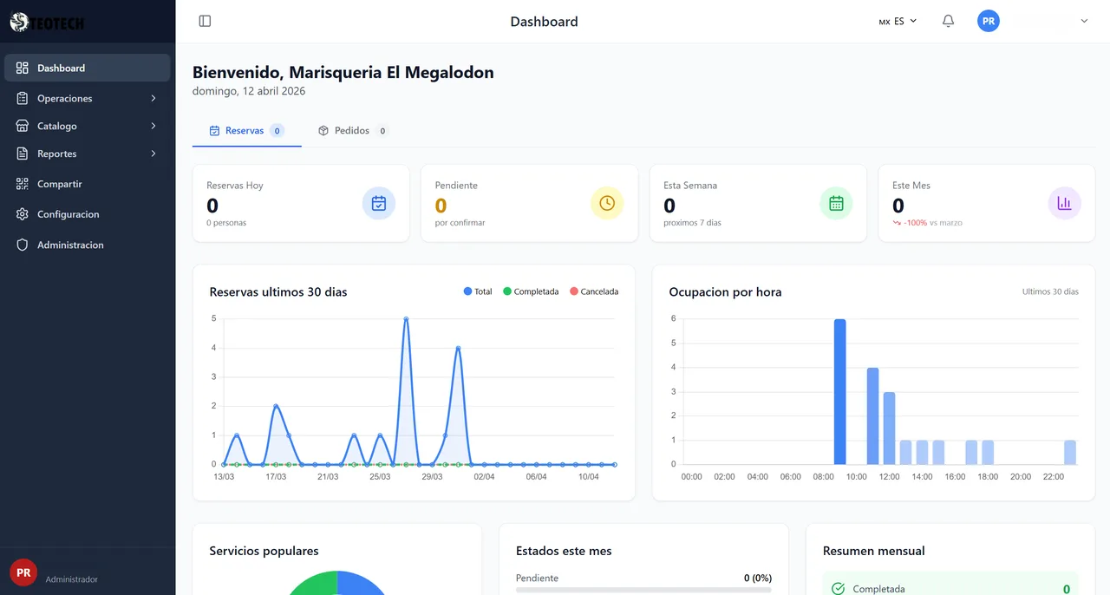
Task: Select the Dashboard menu item
Action: pyautogui.click(x=61, y=68)
